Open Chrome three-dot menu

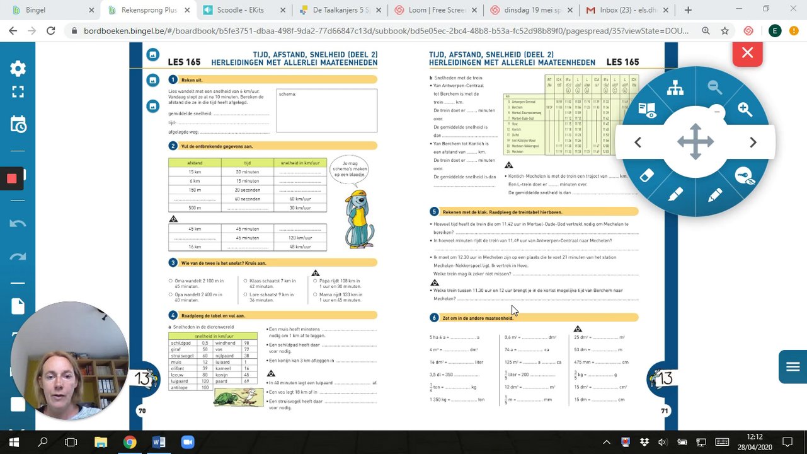(794, 31)
